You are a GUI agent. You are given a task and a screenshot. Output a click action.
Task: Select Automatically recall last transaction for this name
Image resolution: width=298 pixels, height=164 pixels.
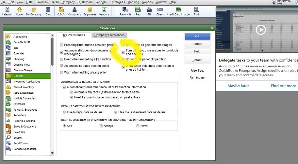72,92
